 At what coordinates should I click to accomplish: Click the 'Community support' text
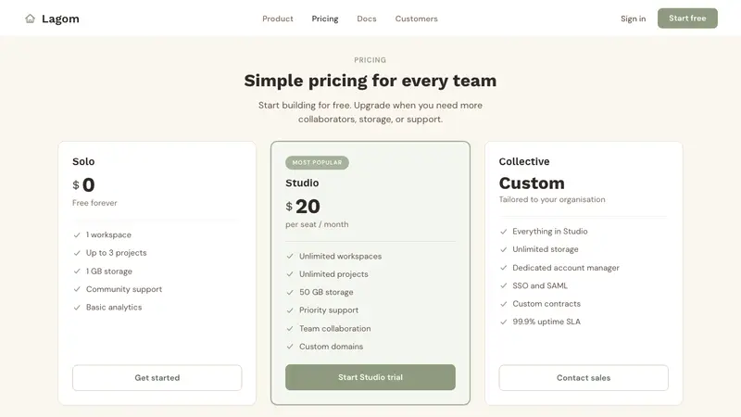124,289
